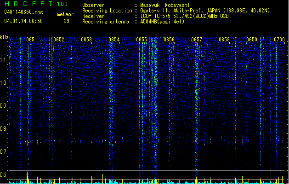Click the gray frequency range bar on left axis
This screenshot has height=184, width=289.
pos(9,141)
